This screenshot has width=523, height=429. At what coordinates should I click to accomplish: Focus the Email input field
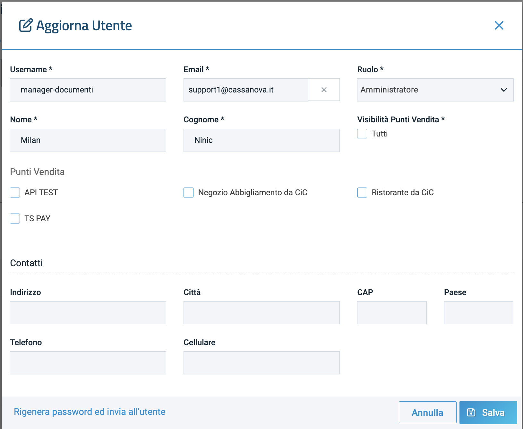click(246, 90)
